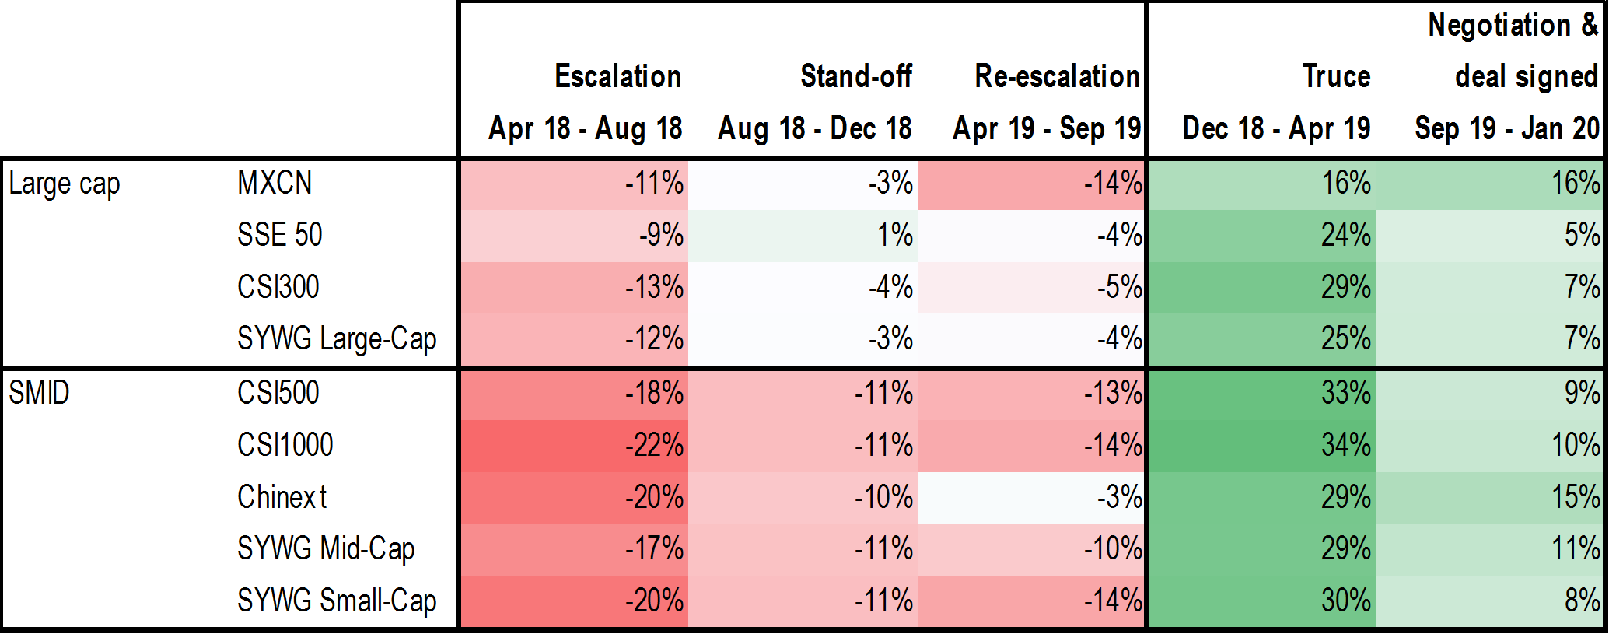The height and width of the screenshot is (634, 1609).
Task: Click the CSI300 Truce cell showing 29%
Action: click(x=1345, y=288)
